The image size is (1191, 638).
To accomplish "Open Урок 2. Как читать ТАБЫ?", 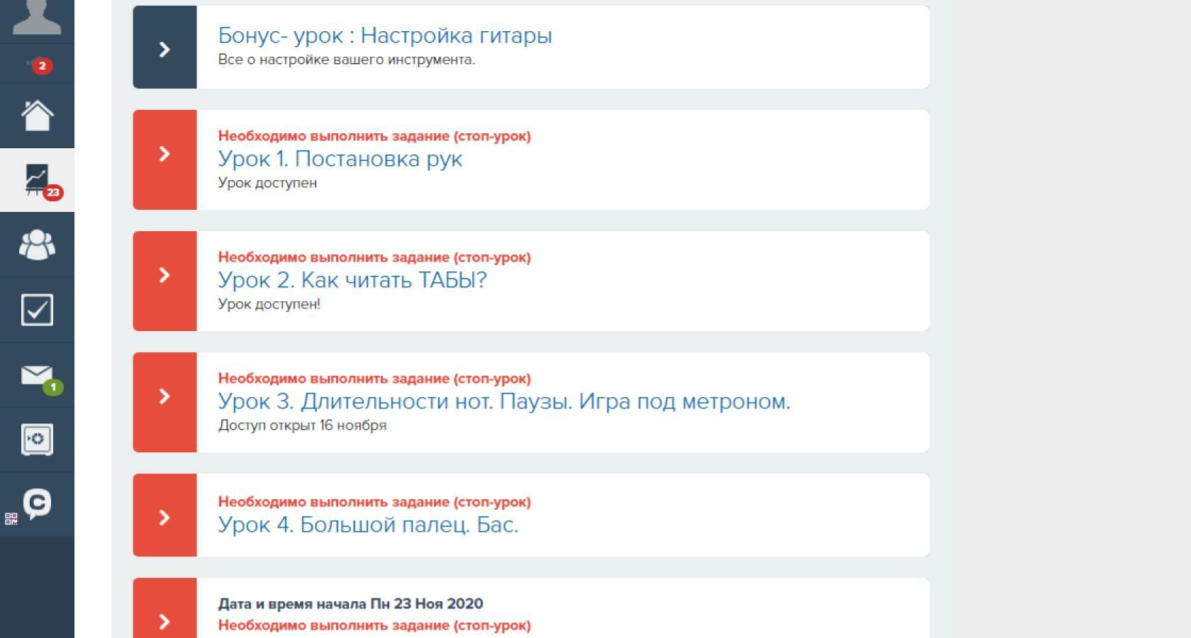I will [x=352, y=280].
